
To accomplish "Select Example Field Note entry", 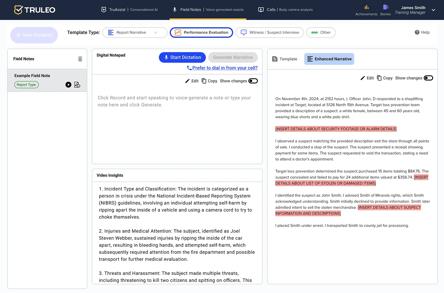I will [47, 80].
